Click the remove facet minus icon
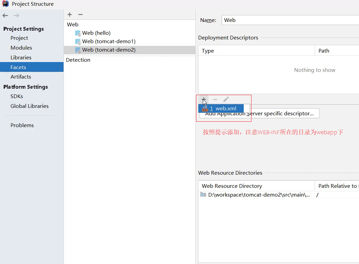 (x=80, y=14)
